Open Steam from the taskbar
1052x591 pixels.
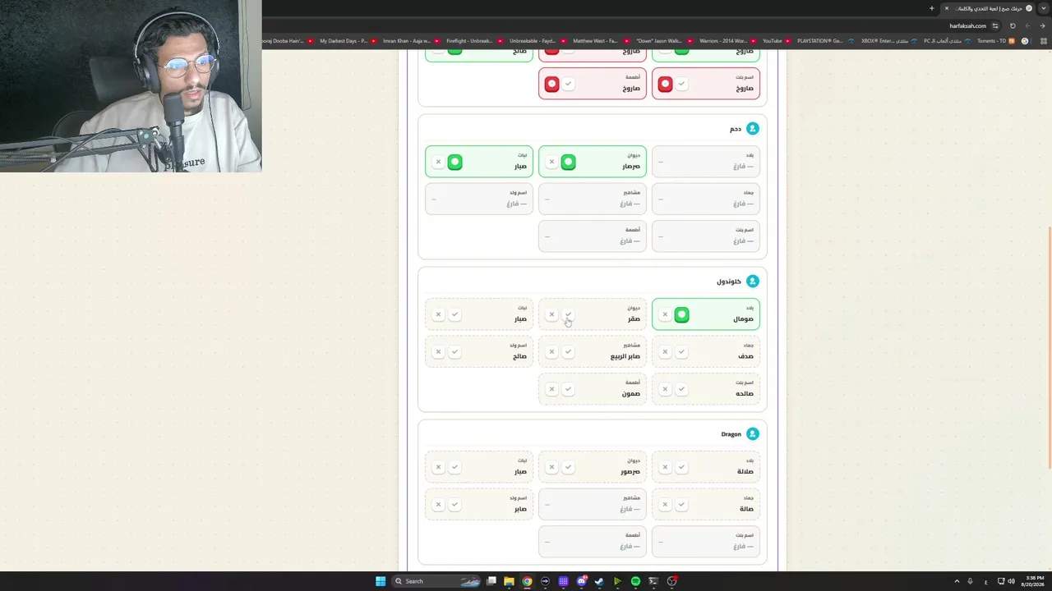[x=599, y=581]
